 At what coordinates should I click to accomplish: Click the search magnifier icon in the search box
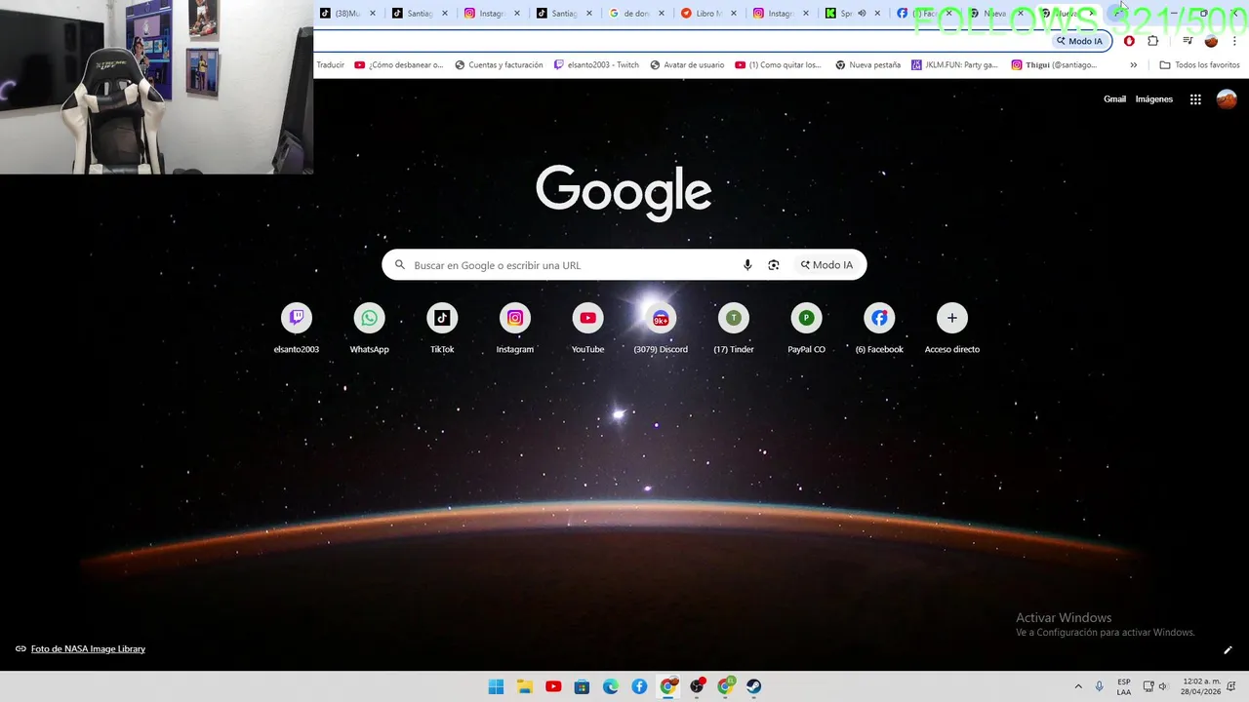(x=399, y=265)
